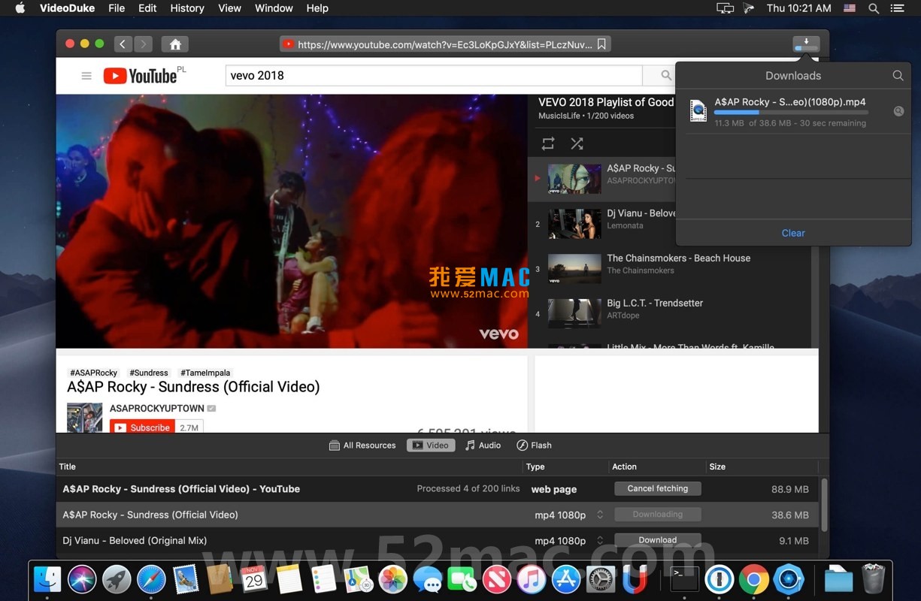Open Dj Vianu format quality selector
Screen dimensions: 921x601
pyautogui.click(x=600, y=541)
